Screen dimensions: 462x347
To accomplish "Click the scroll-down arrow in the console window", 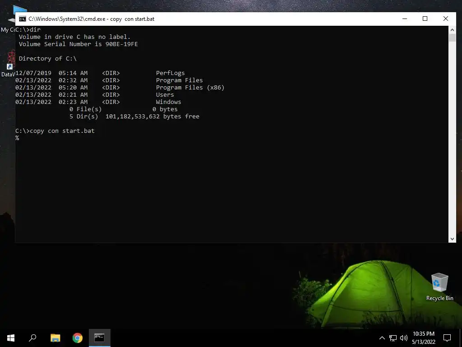I will click(x=452, y=239).
